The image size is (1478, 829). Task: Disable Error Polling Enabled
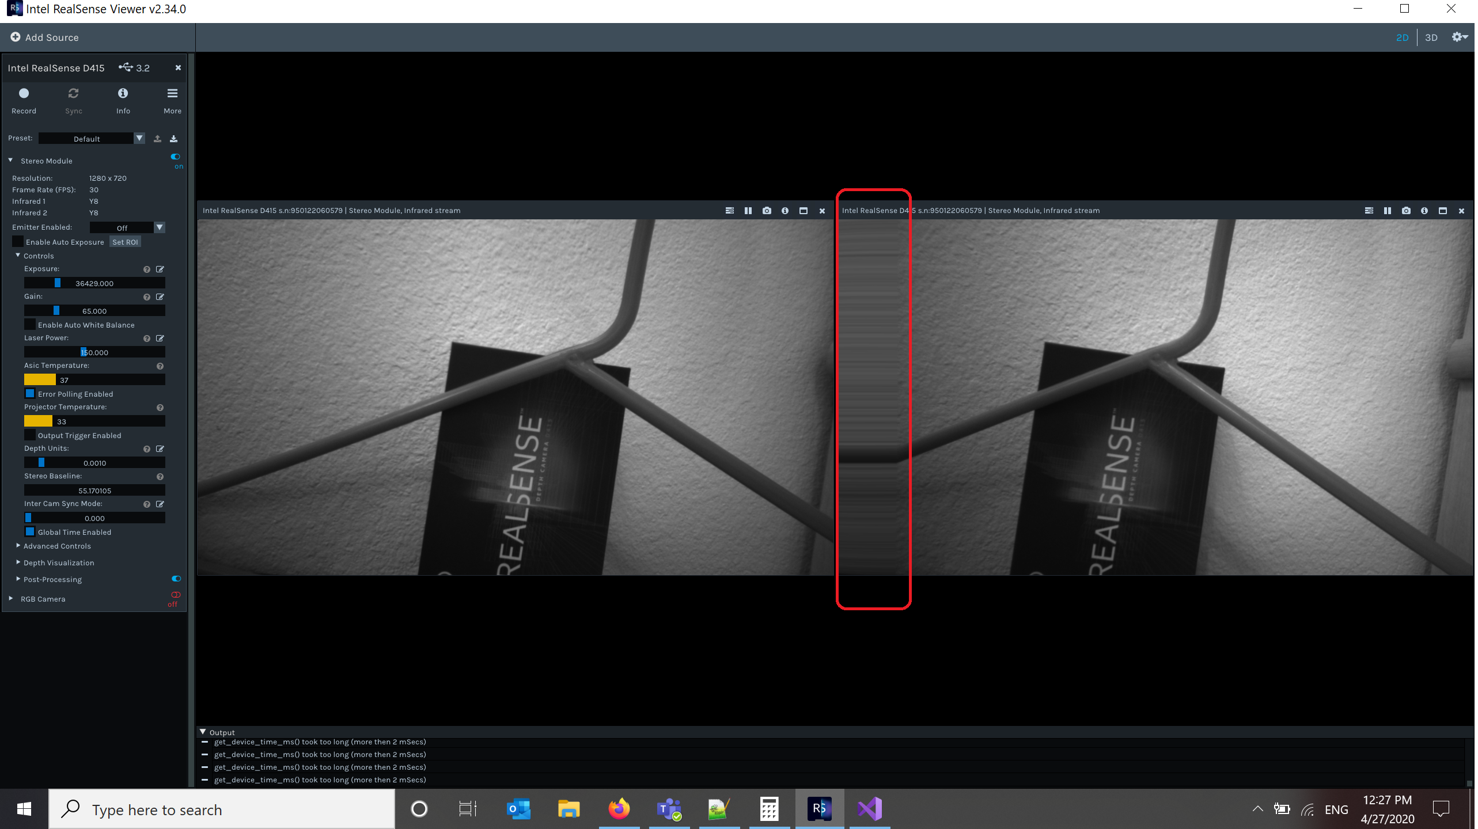30,393
